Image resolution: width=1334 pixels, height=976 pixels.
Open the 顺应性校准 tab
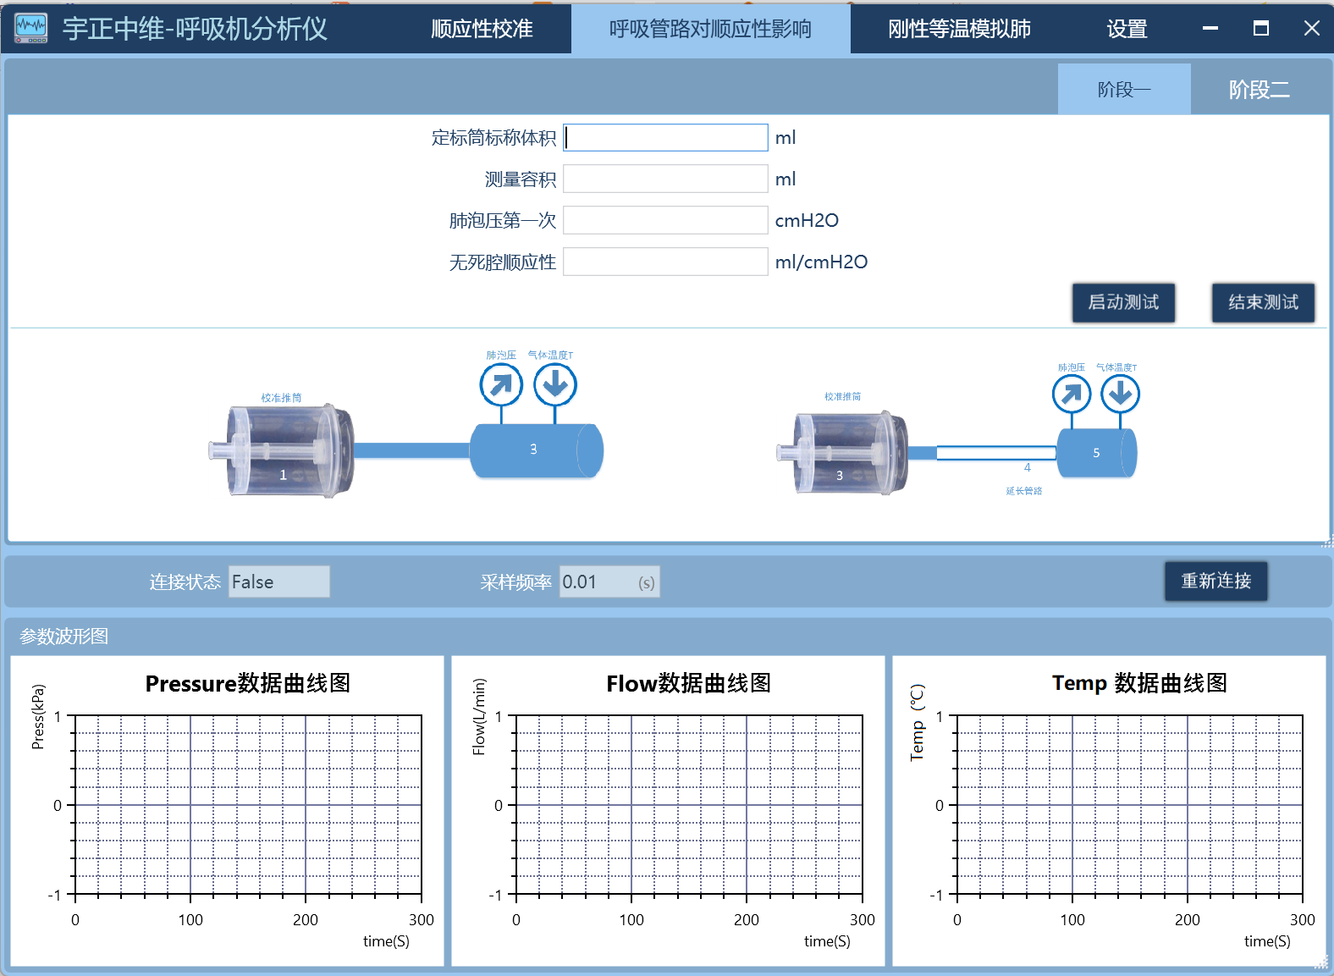pos(482,29)
